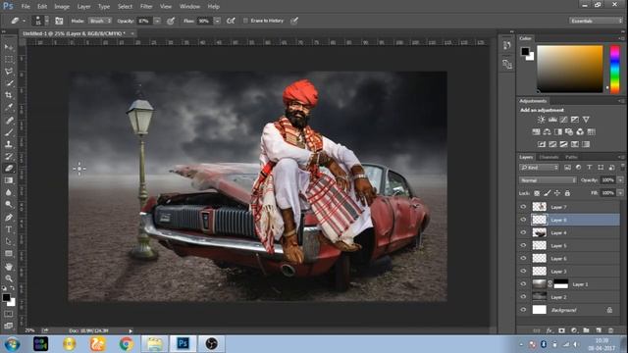Add a layer mask from Layers panel bottom
The width and height of the screenshot is (628, 353).
point(561,330)
